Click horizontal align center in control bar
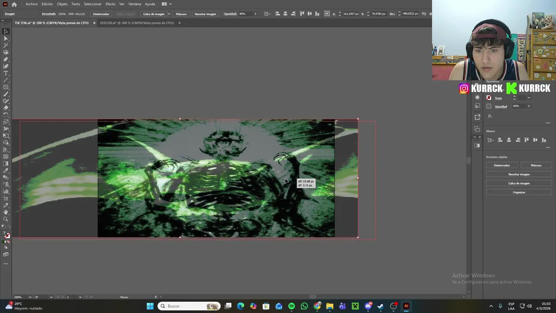The width and height of the screenshot is (556, 313). (x=285, y=14)
